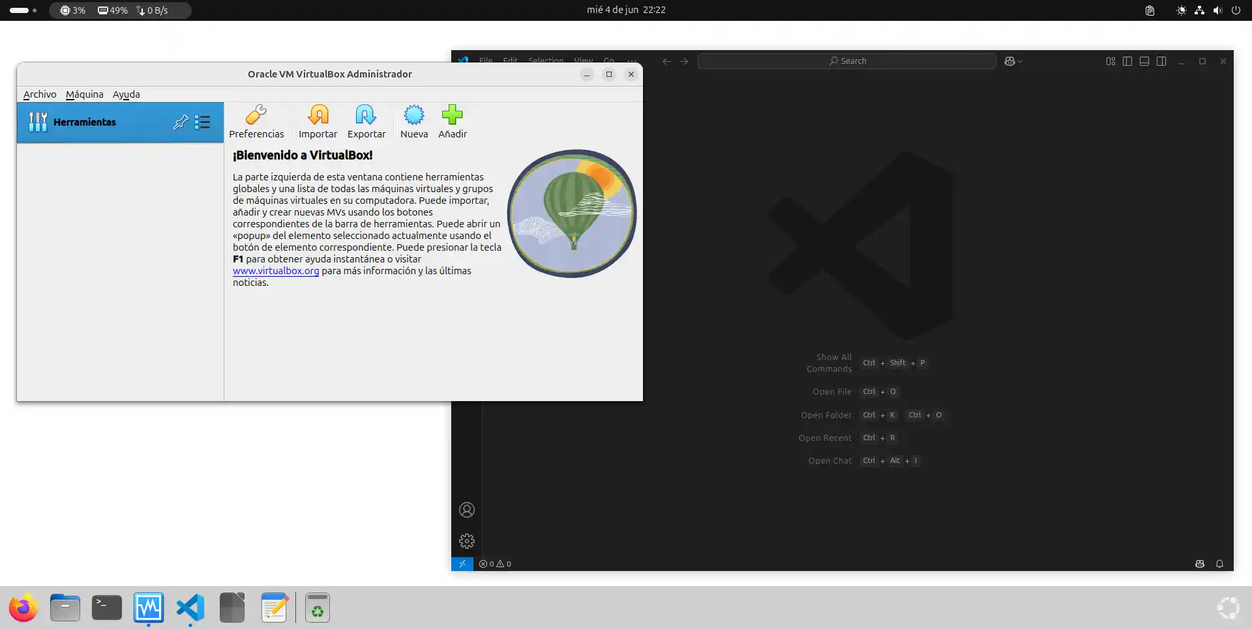Image resolution: width=1252 pixels, height=629 pixels.
Task: Click the Copilot icon next to Search bar
Action: (1009, 61)
